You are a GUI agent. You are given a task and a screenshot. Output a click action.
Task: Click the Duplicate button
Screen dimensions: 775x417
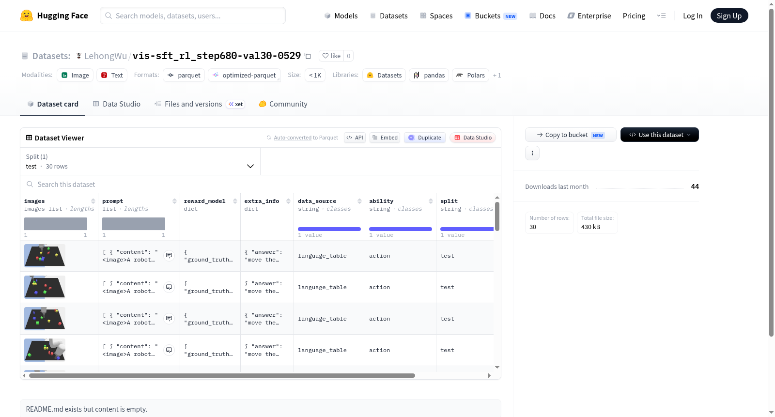(x=425, y=138)
